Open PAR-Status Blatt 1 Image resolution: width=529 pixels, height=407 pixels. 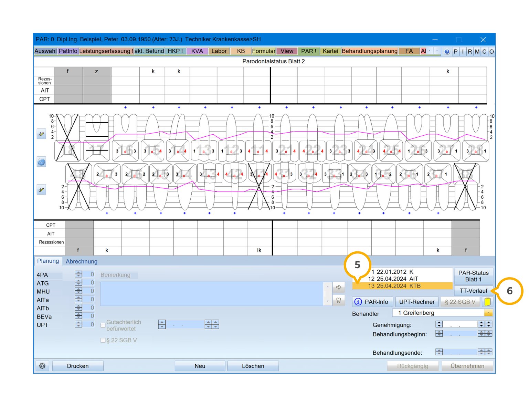click(x=473, y=276)
